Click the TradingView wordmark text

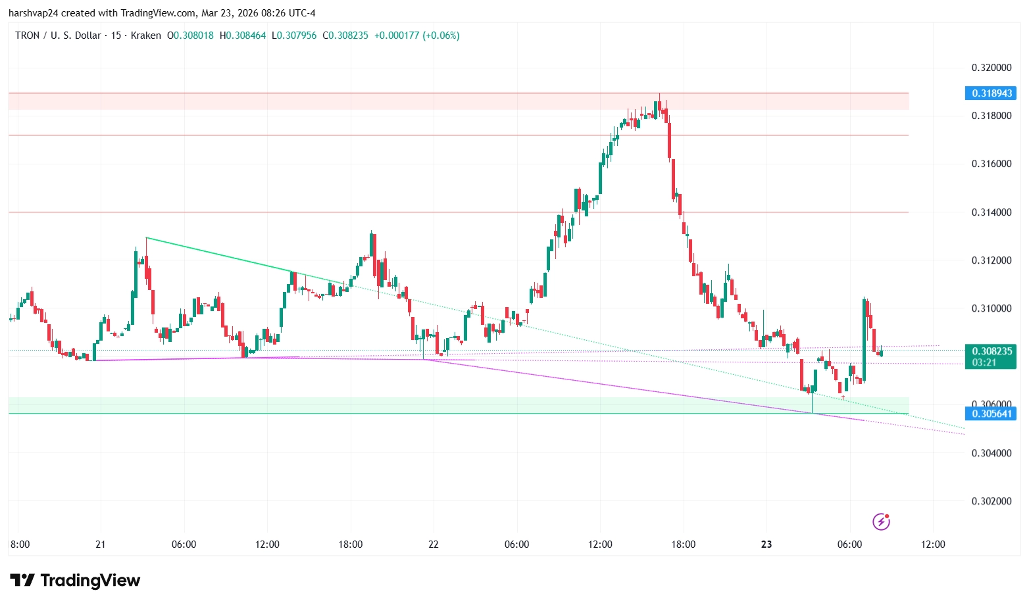point(90,580)
